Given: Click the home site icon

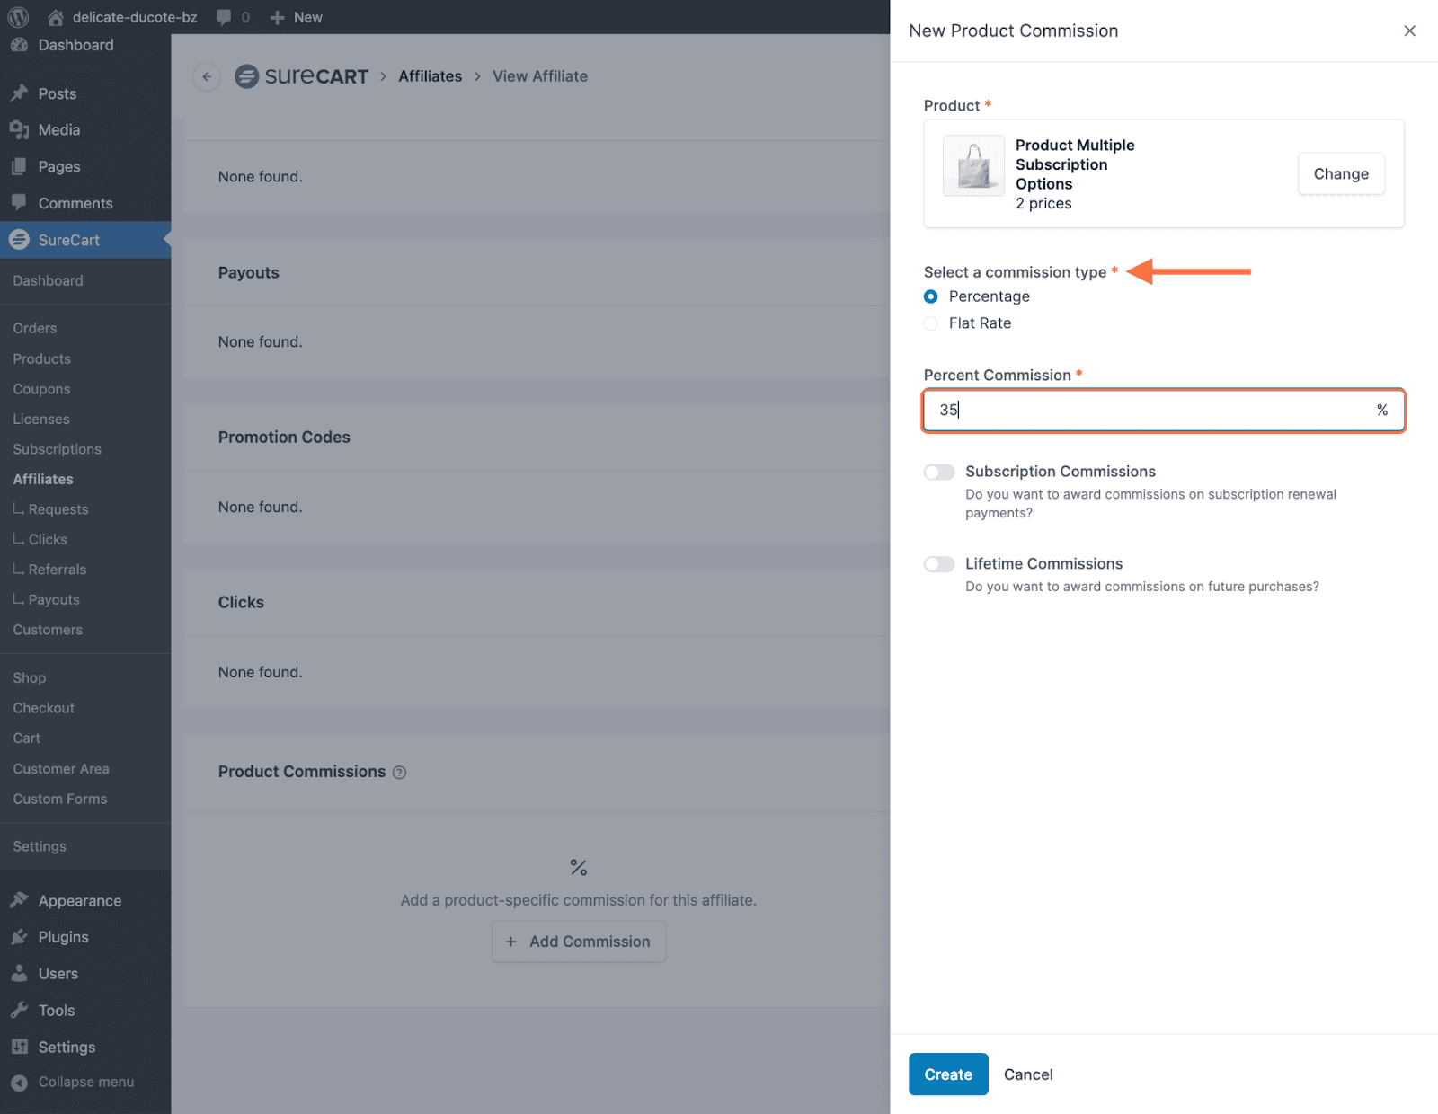Looking at the screenshot, I should 56,17.
